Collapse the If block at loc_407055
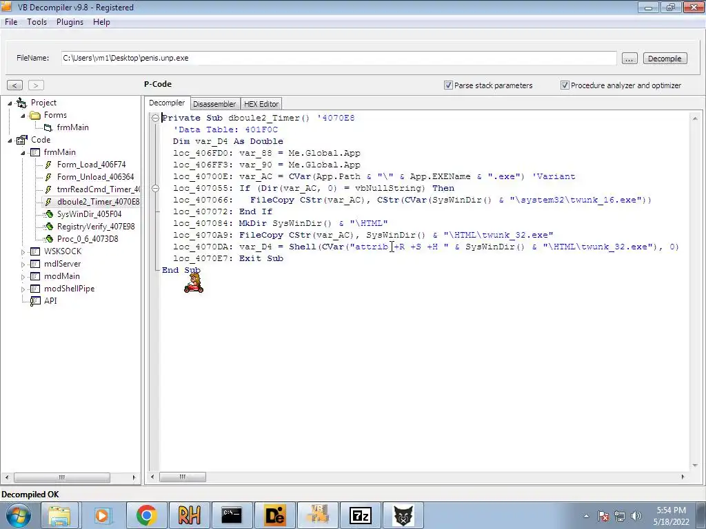 [155, 188]
